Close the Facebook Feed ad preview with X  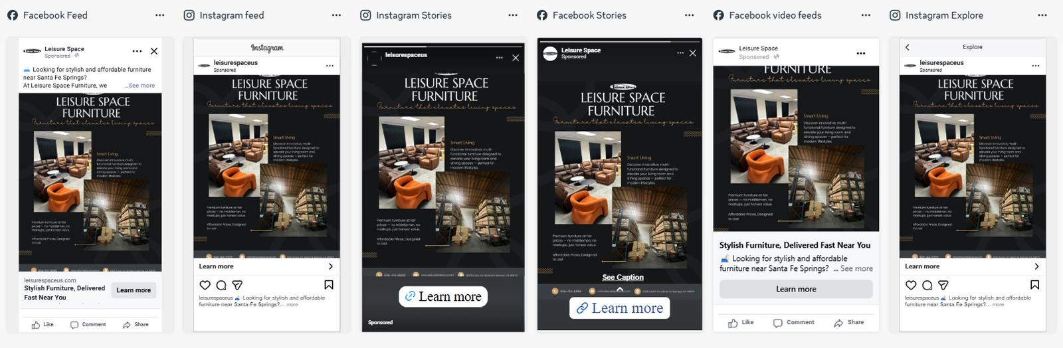click(x=154, y=51)
